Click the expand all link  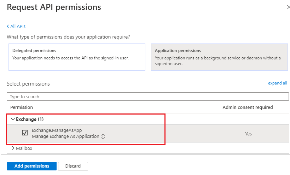277,83
